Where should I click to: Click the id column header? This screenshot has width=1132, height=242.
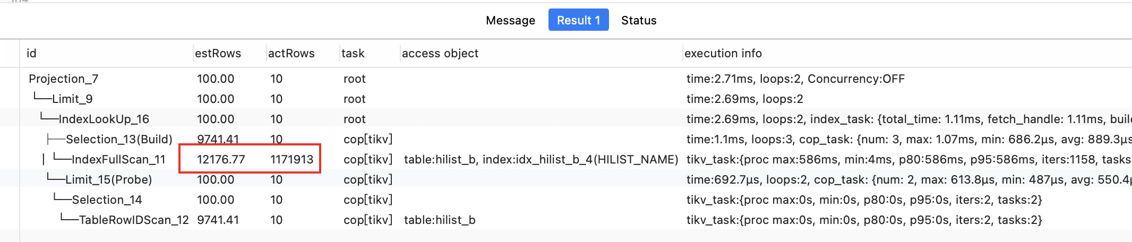(32, 53)
